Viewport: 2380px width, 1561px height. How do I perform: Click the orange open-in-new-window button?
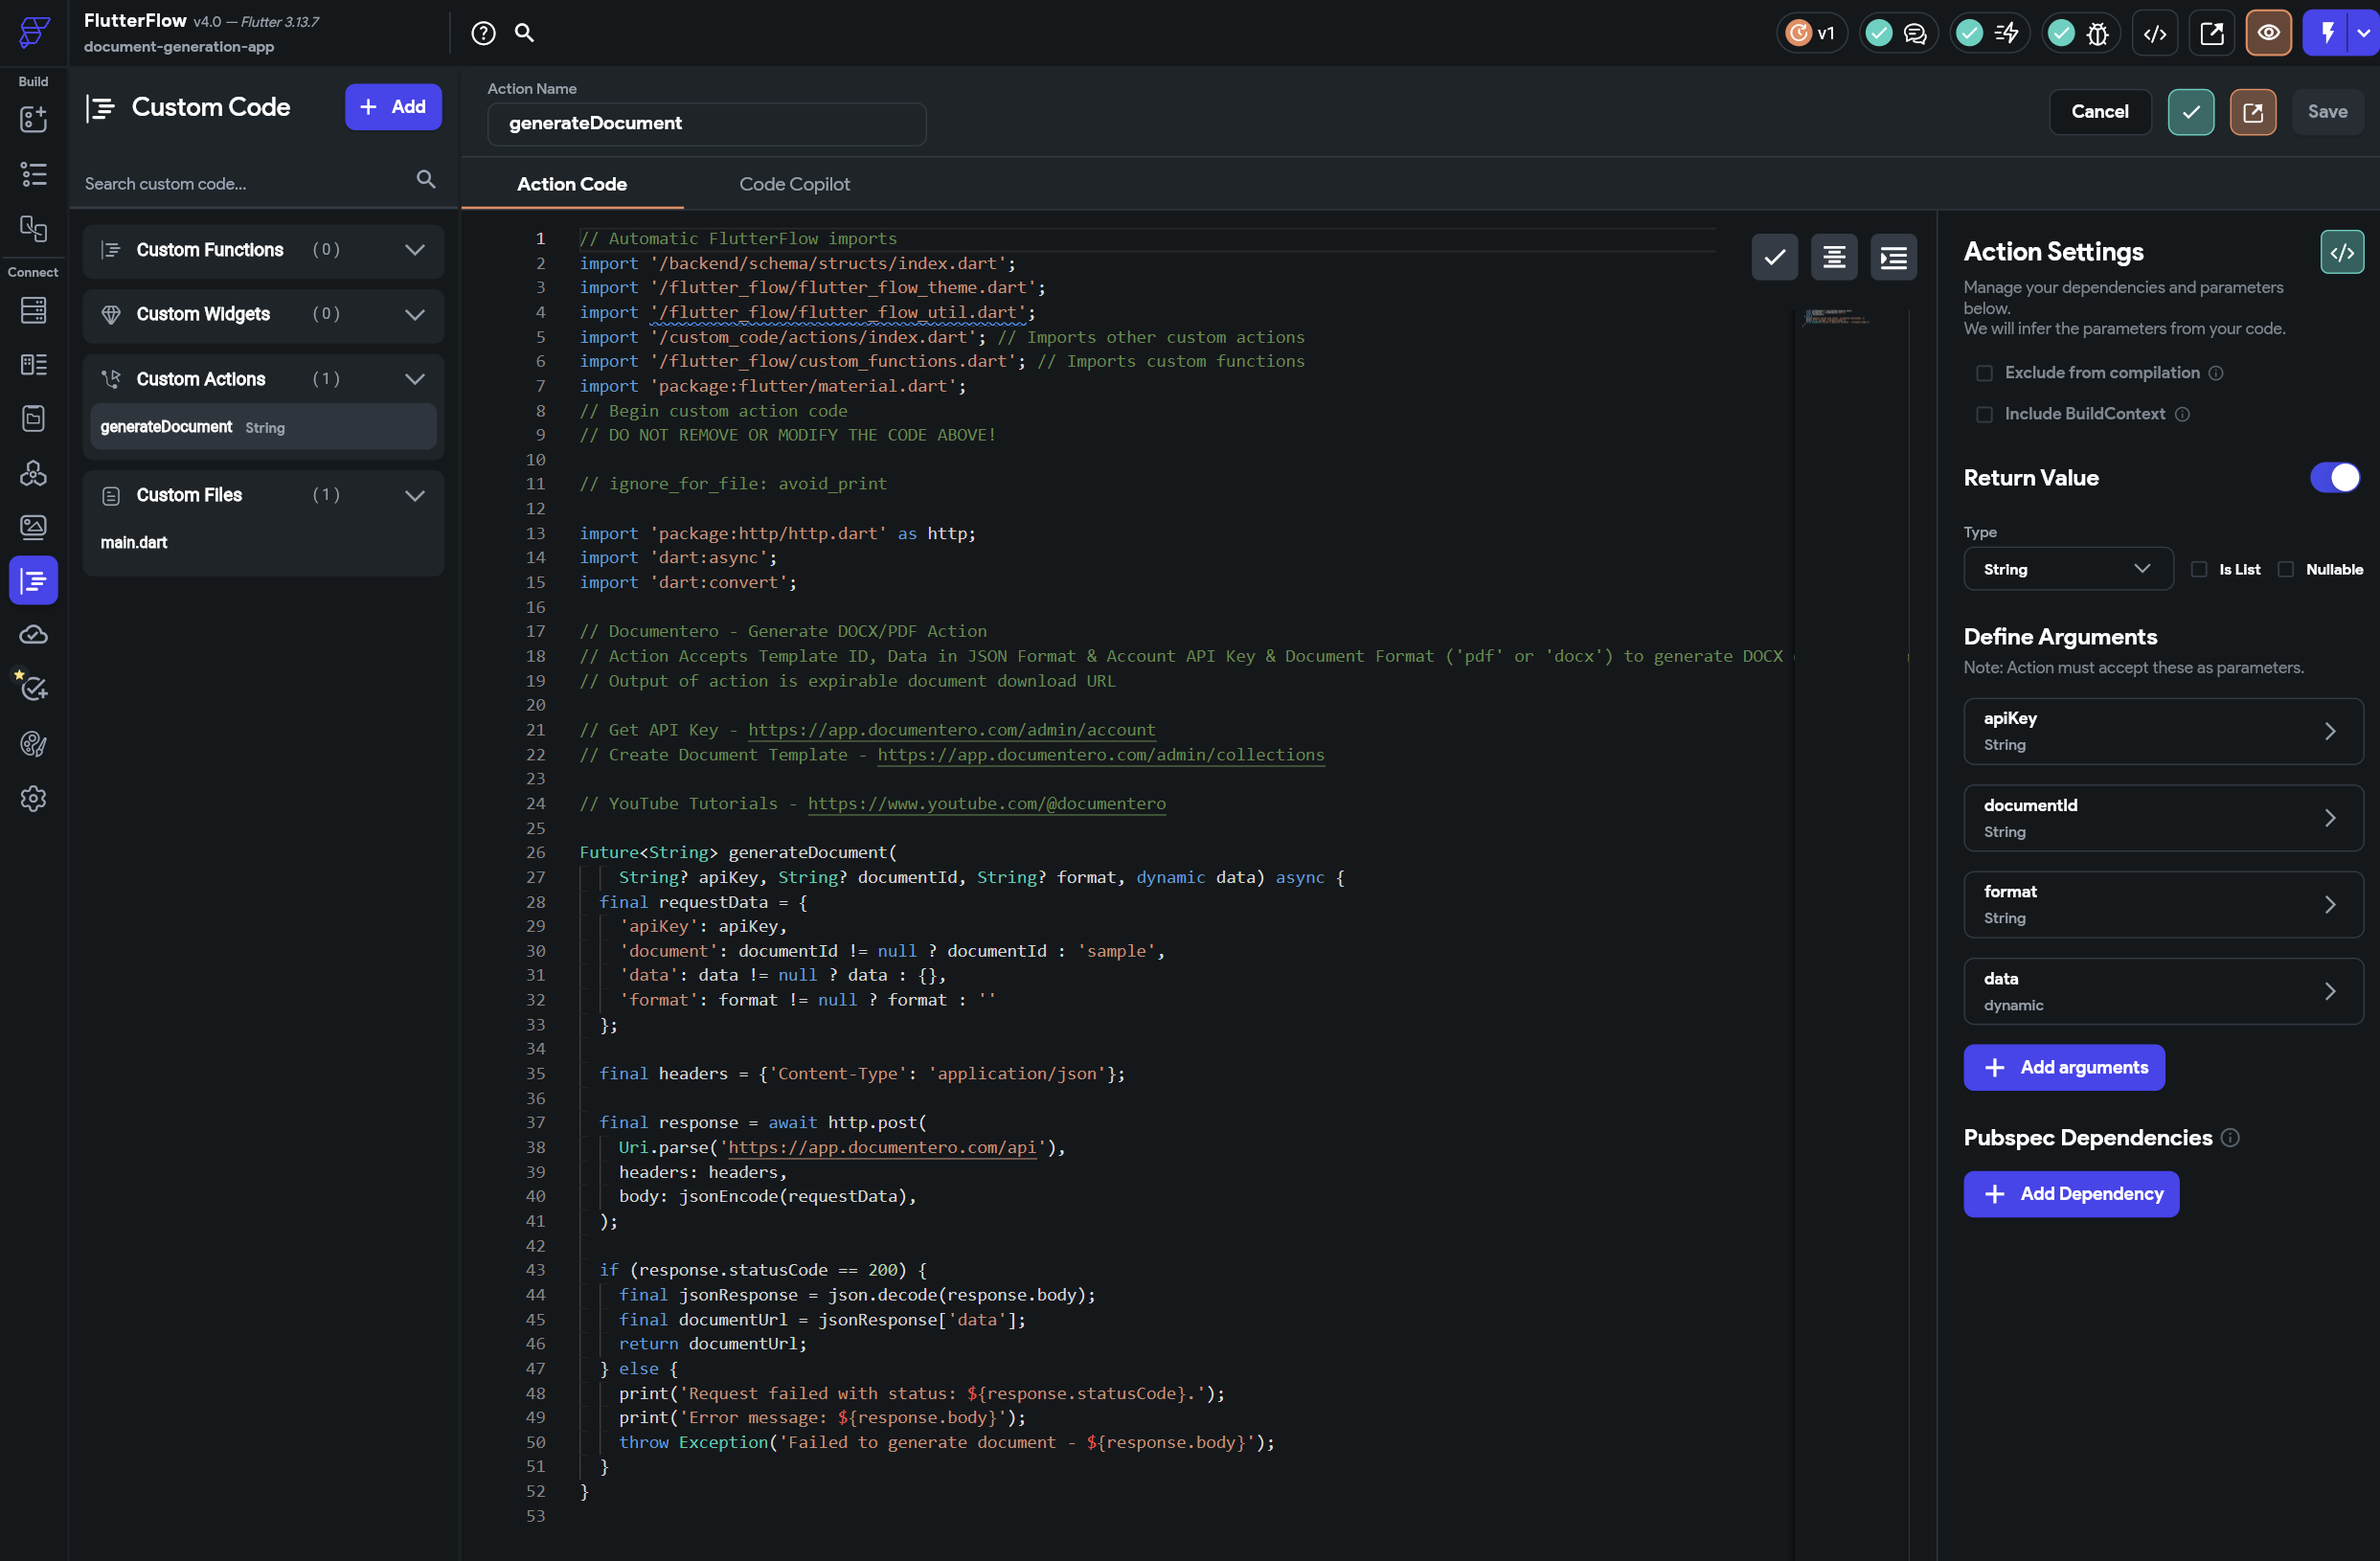[2252, 112]
